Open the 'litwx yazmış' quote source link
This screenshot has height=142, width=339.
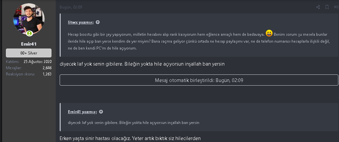click(x=81, y=22)
